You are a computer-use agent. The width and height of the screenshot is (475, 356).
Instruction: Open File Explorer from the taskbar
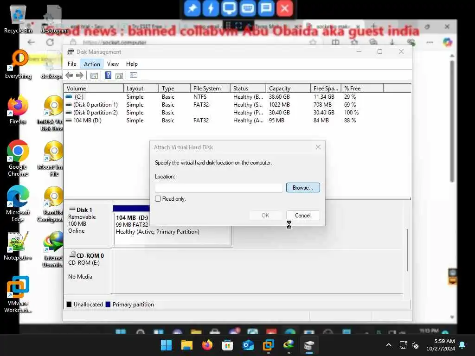186,345
